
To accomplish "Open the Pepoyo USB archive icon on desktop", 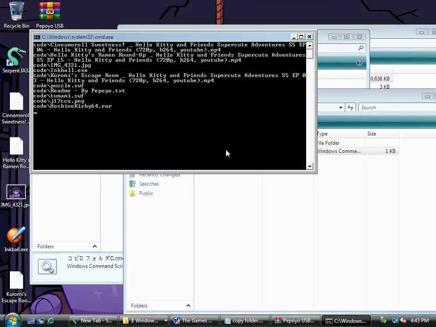I will tap(49, 15).
